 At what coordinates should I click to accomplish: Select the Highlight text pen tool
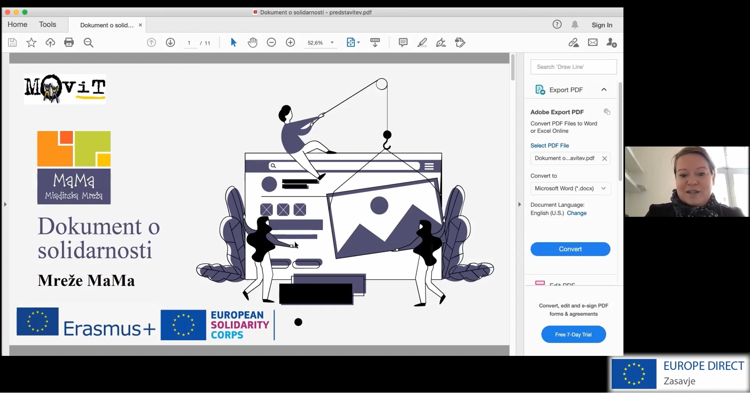[x=422, y=43]
